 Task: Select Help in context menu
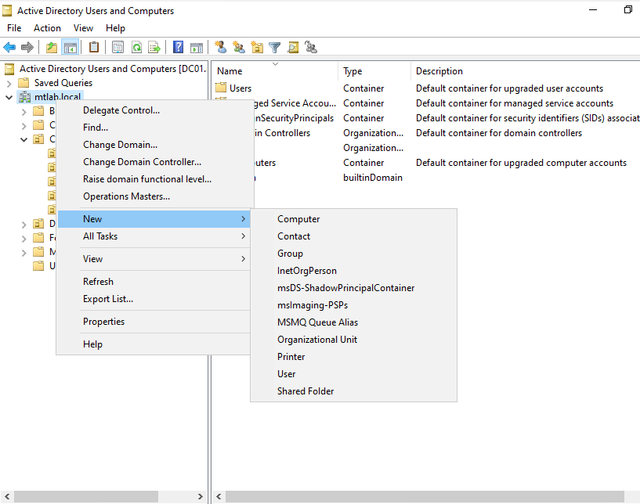coord(154,344)
